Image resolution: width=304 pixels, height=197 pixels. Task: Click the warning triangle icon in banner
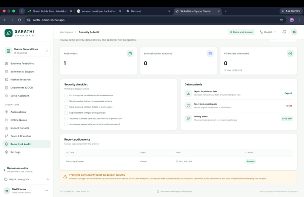coord(65,177)
